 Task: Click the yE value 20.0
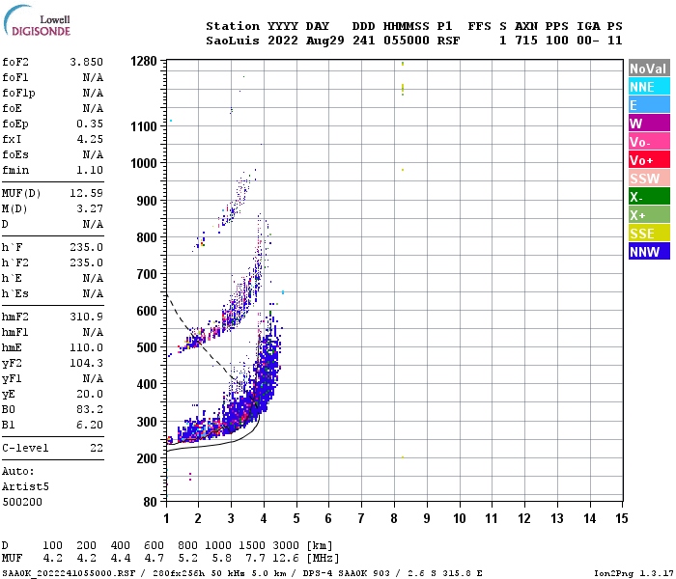pyautogui.click(x=90, y=394)
